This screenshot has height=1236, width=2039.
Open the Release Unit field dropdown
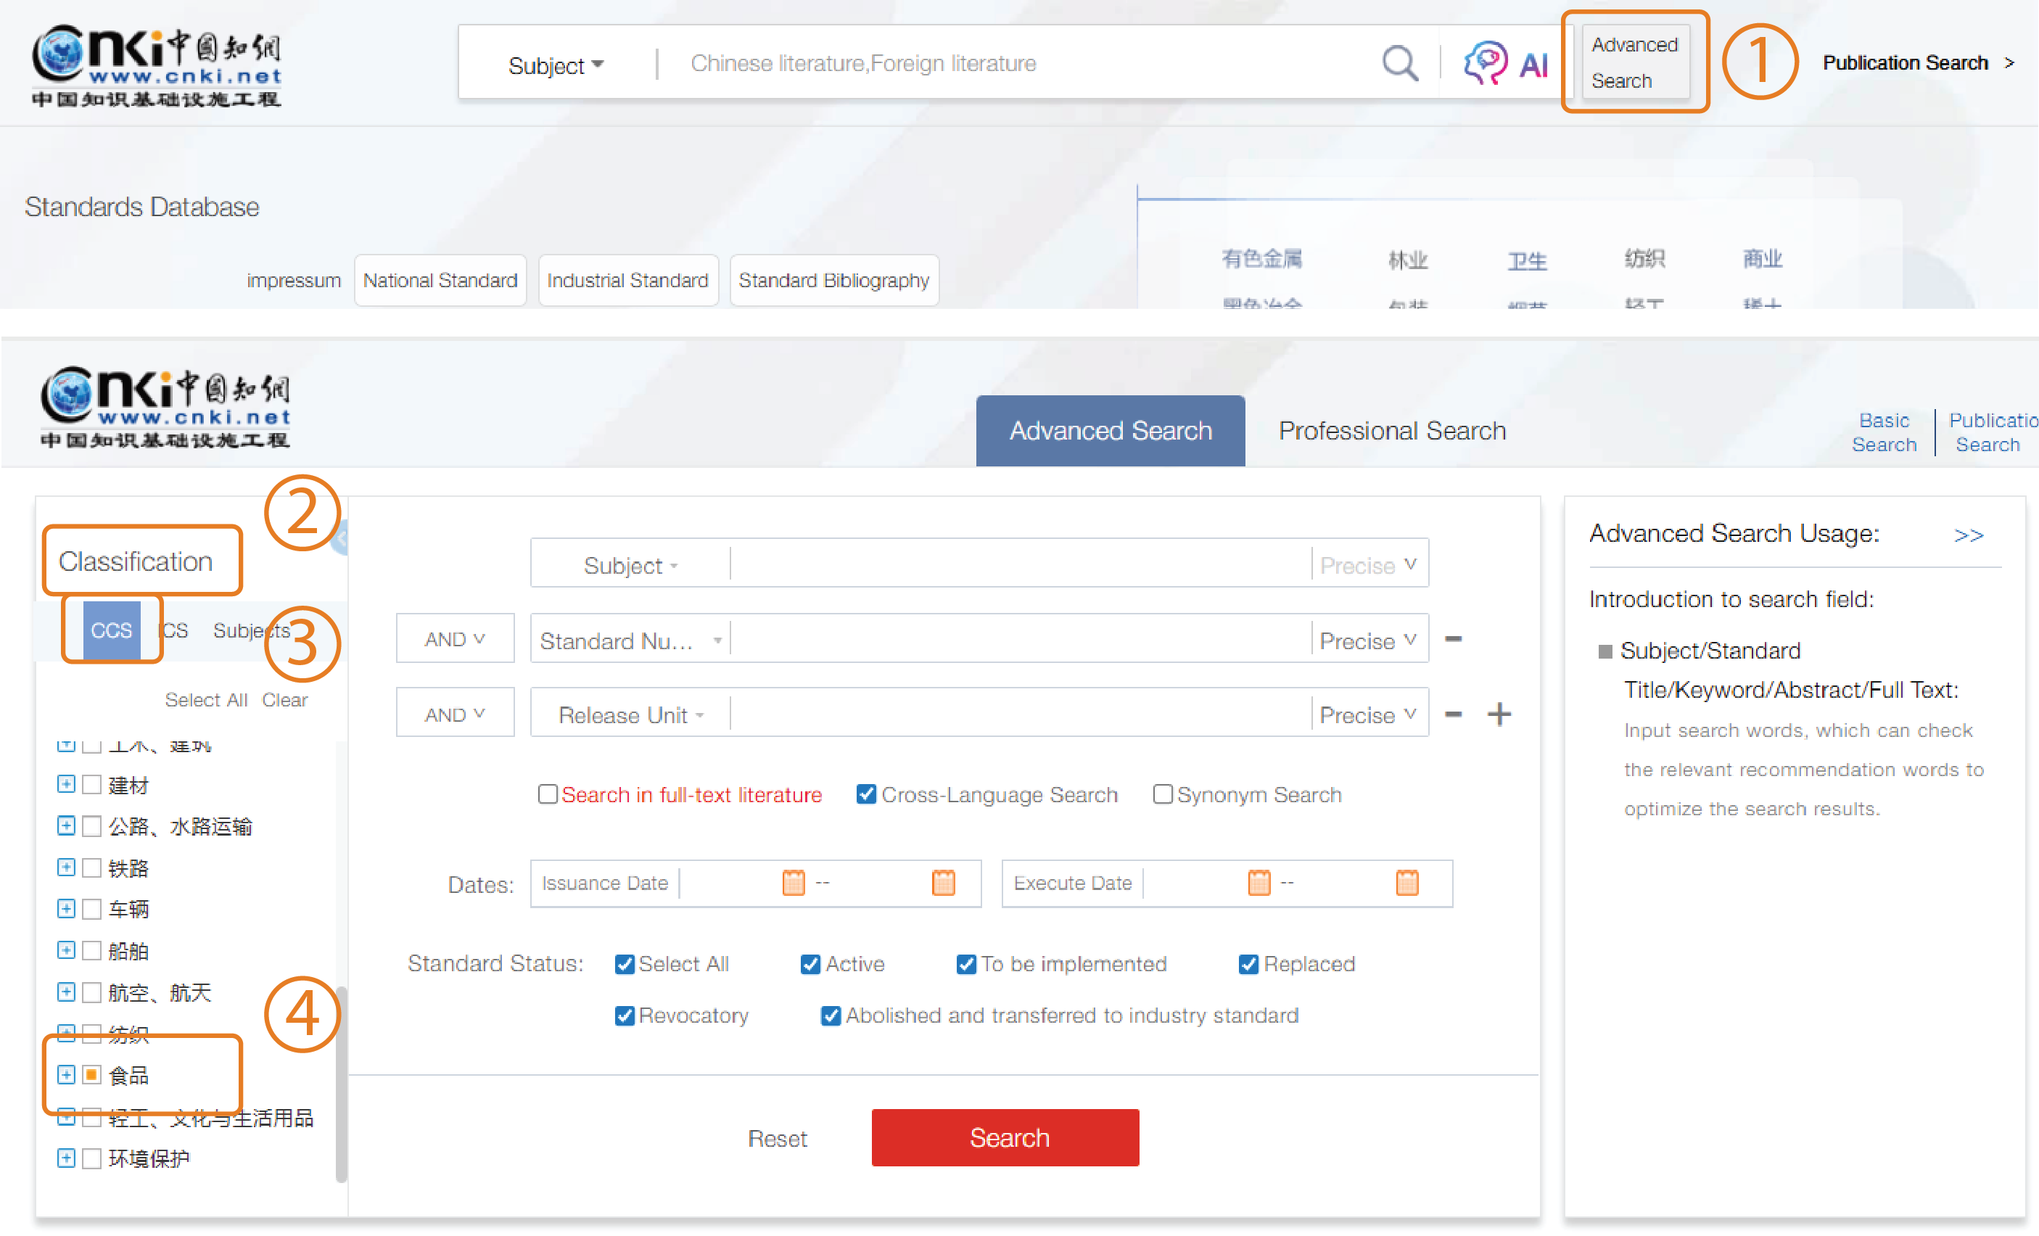[x=630, y=714]
